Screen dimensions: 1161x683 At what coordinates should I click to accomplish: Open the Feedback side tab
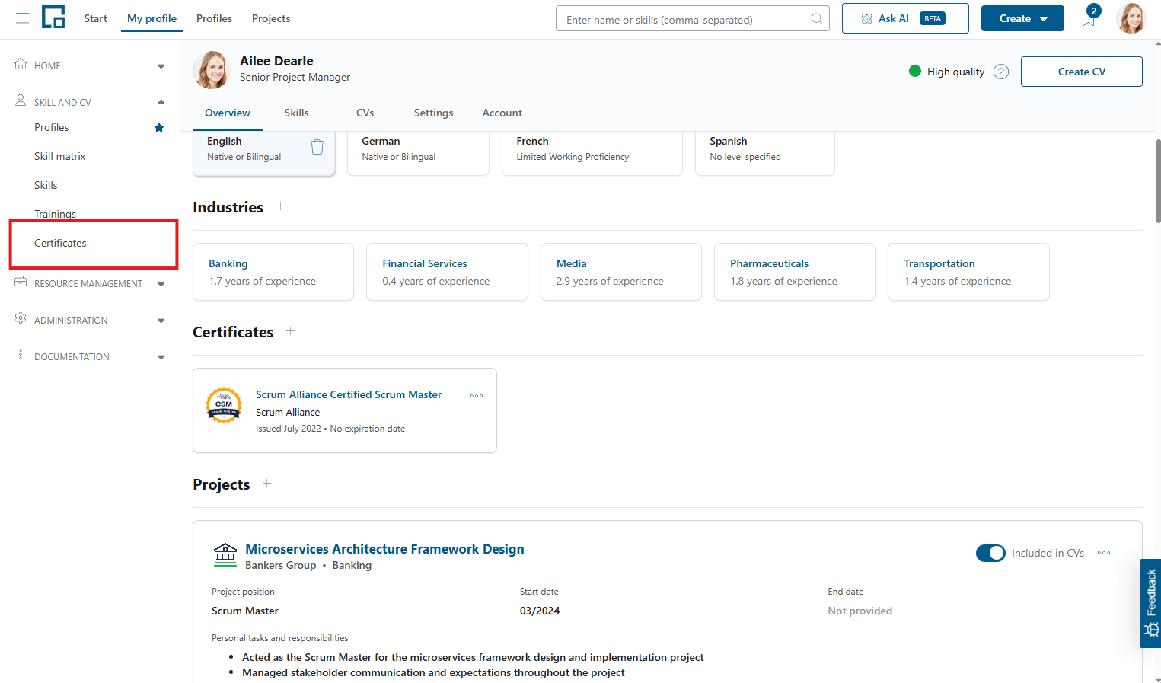point(1150,603)
